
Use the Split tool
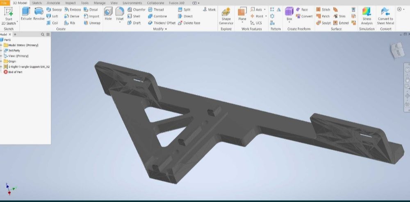click(184, 10)
